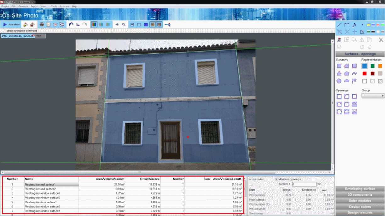This screenshot has width=385, height=216.
Task: Toggle the second colored view mode button
Action: (x=101, y=25)
